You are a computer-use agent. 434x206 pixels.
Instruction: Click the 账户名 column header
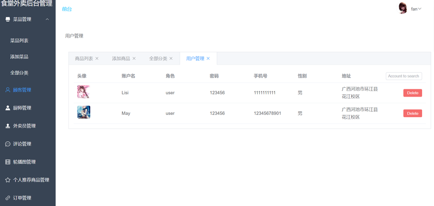point(128,76)
